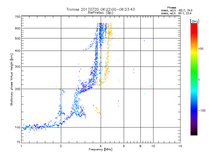Screen dimensions: 212x159
Task: Click the '[deg]' colorbar unit label
Action: tap(195, 21)
